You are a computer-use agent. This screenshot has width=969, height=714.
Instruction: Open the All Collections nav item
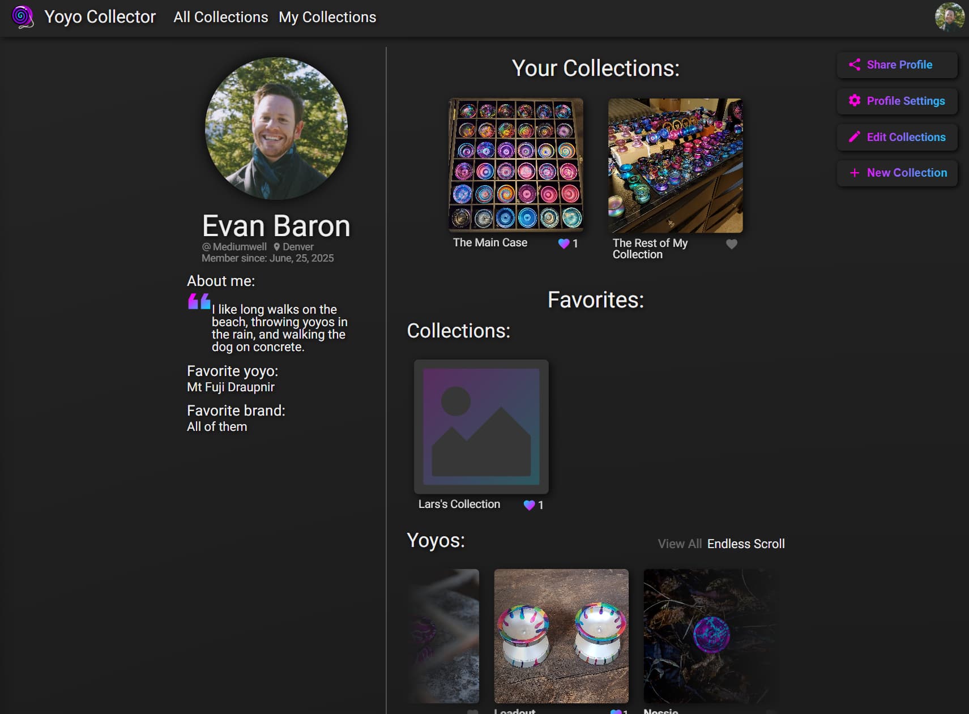point(221,17)
